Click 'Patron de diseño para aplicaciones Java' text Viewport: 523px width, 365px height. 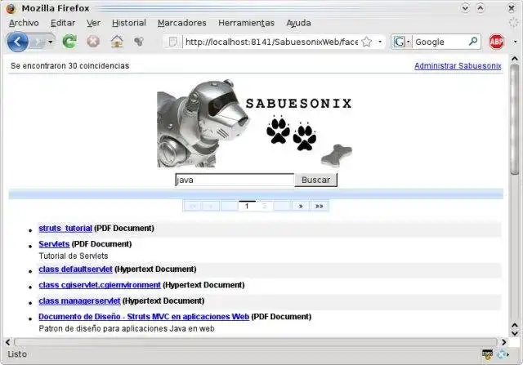(x=127, y=329)
